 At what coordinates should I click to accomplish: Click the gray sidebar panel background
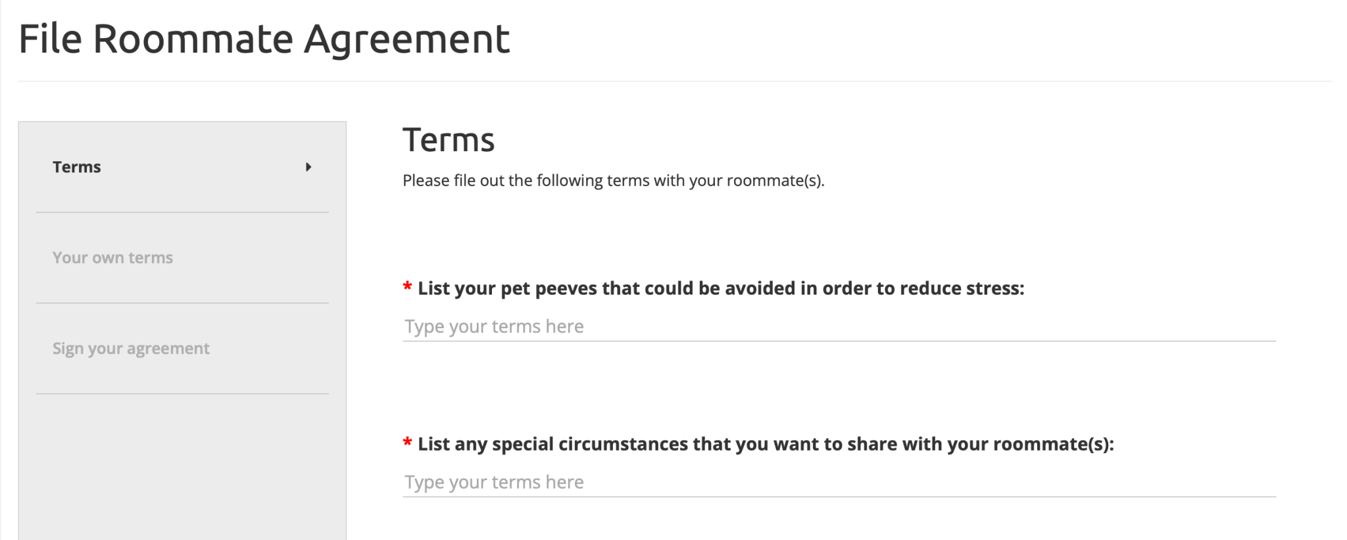(x=182, y=460)
